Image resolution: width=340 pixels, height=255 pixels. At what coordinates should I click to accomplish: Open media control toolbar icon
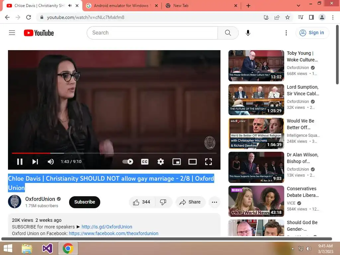pos(300,17)
